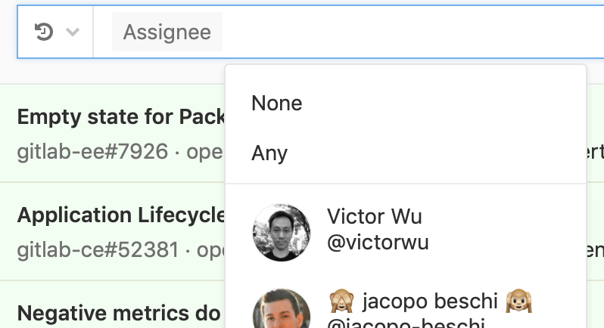Choose the jacopo beschi name entry
This screenshot has width=604, height=328.
pos(431,302)
